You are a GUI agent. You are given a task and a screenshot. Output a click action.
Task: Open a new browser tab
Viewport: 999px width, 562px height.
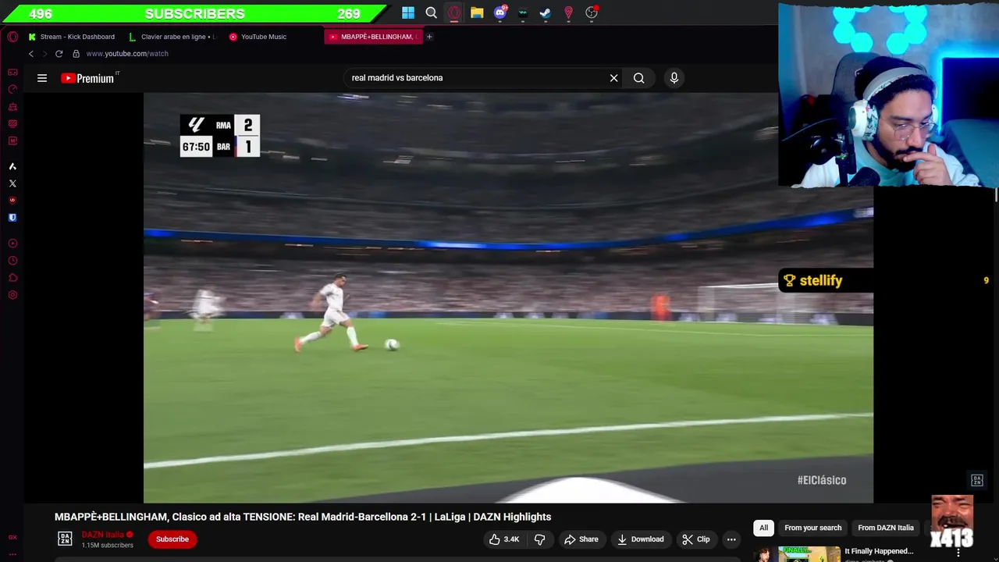pos(429,37)
